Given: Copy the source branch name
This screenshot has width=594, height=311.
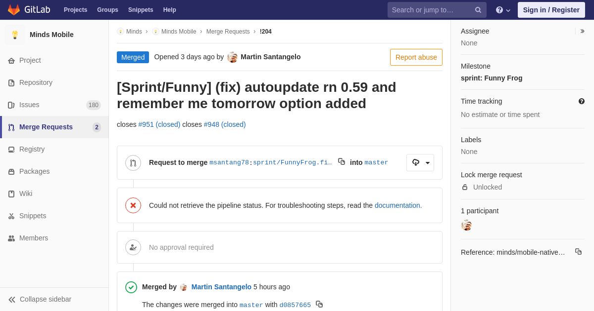Looking at the screenshot, I should pos(342,161).
